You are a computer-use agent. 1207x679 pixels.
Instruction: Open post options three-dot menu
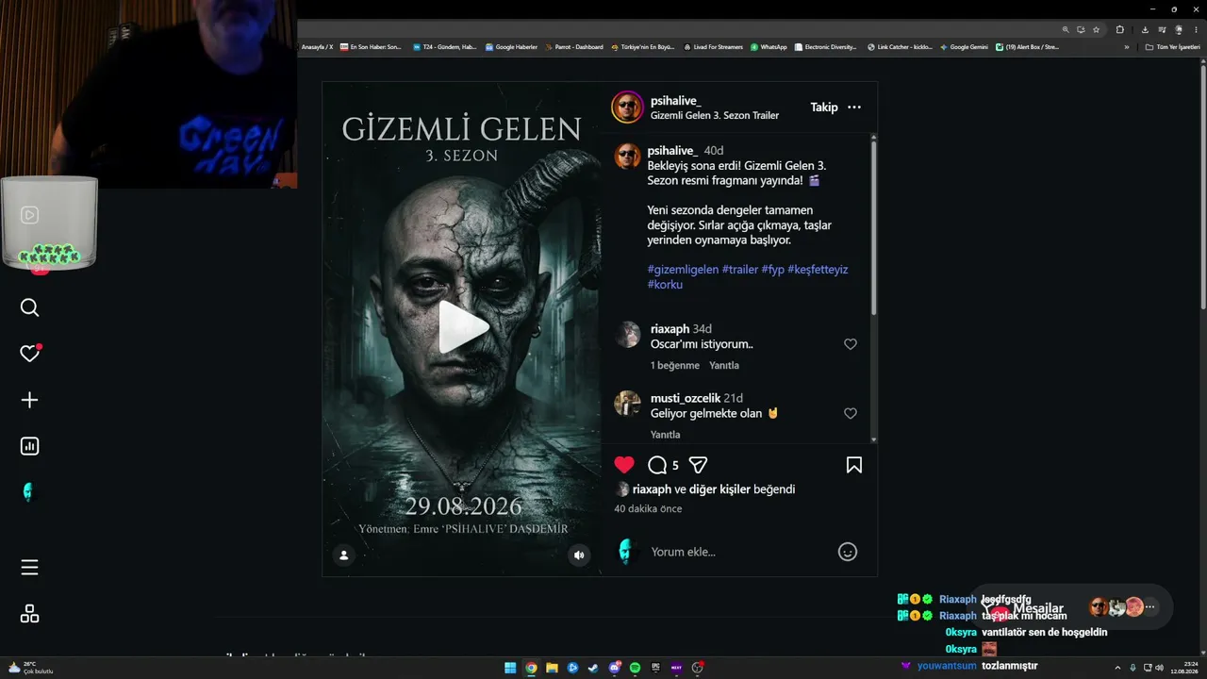854,108
